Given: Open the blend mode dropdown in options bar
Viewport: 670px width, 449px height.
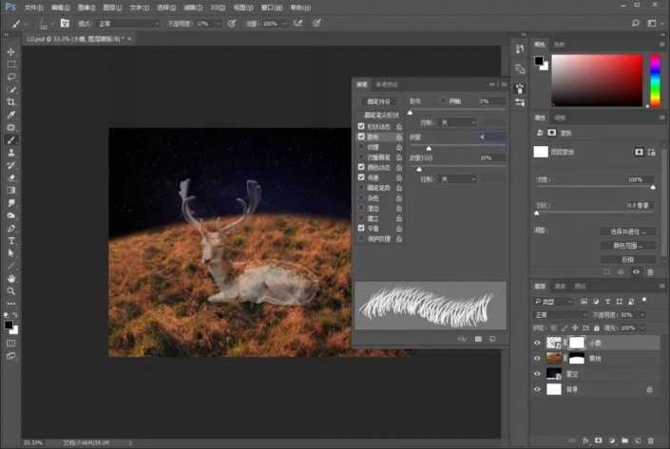Looking at the screenshot, I should coord(129,23).
